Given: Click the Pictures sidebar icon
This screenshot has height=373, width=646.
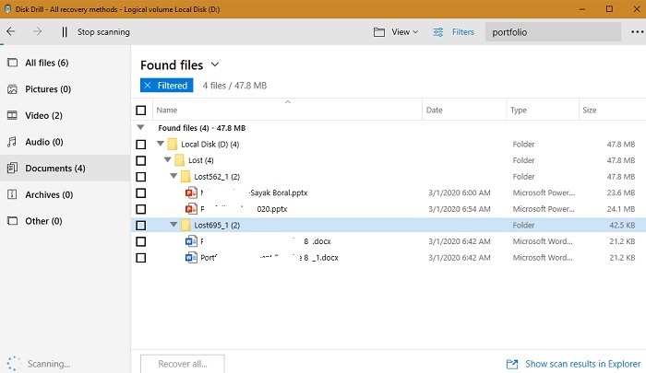Looking at the screenshot, I should (x=12, y=88).
